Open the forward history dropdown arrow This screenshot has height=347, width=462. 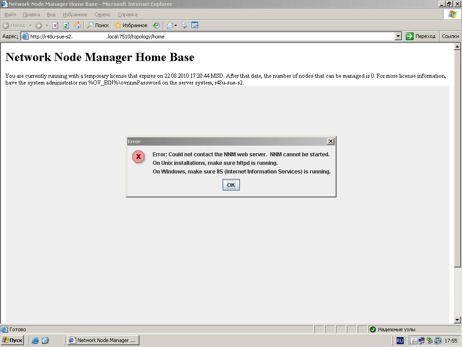tap(47, 25)
